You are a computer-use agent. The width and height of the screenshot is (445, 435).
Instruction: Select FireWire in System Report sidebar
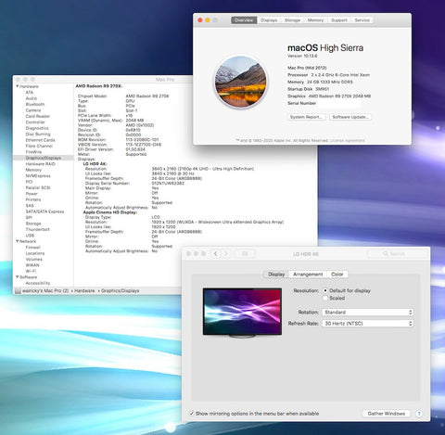point(33,152)
